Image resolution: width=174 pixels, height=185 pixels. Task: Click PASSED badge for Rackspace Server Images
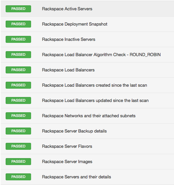coord(18,161)
